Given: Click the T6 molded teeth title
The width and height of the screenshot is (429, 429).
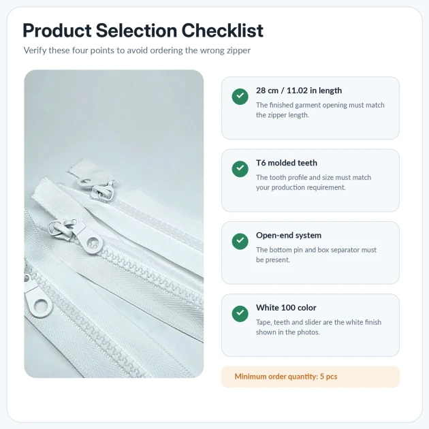Looking at the screenshot, I should coord(287,163).
